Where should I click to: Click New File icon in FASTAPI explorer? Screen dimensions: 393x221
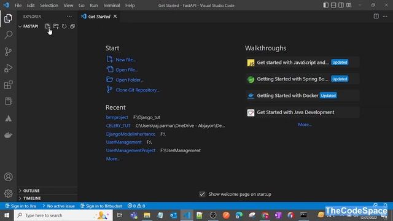pyautogui.click(x=47, y=26)
